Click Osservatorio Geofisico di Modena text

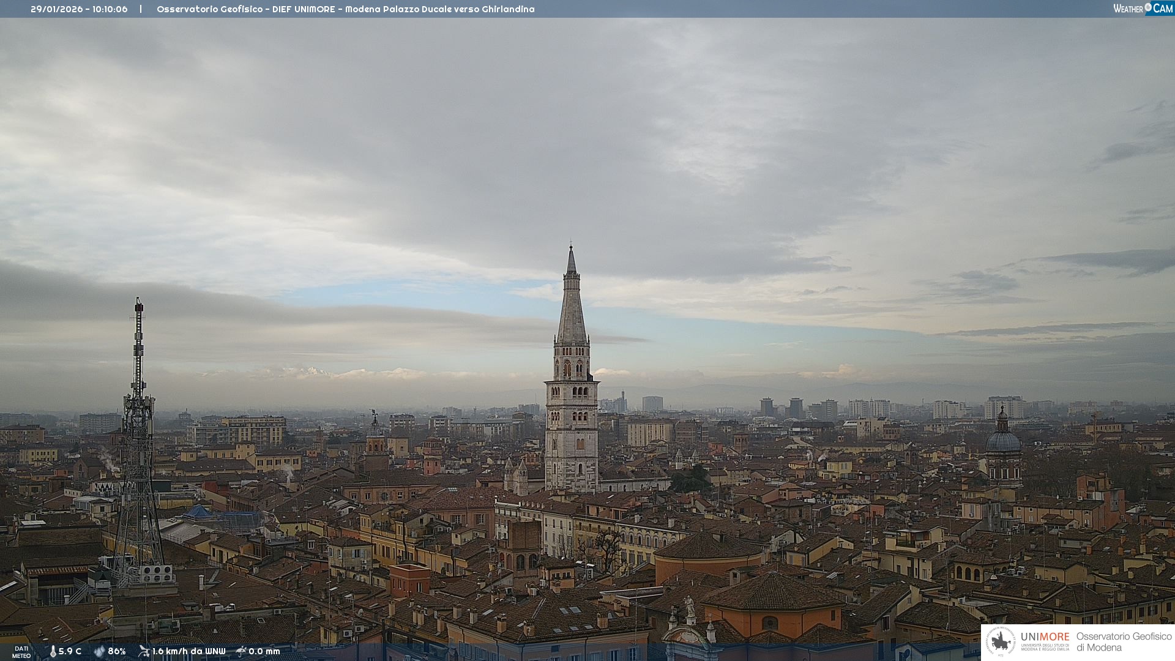[1124, 641]
